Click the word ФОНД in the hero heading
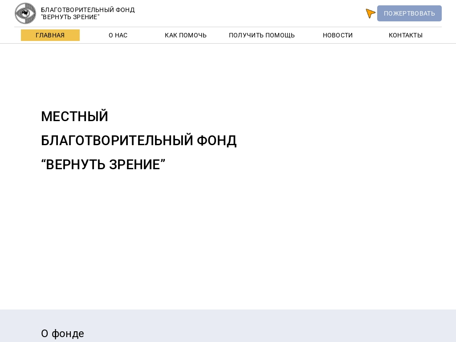The height and width of the screenshot is (342, 456). coord(216,141)
